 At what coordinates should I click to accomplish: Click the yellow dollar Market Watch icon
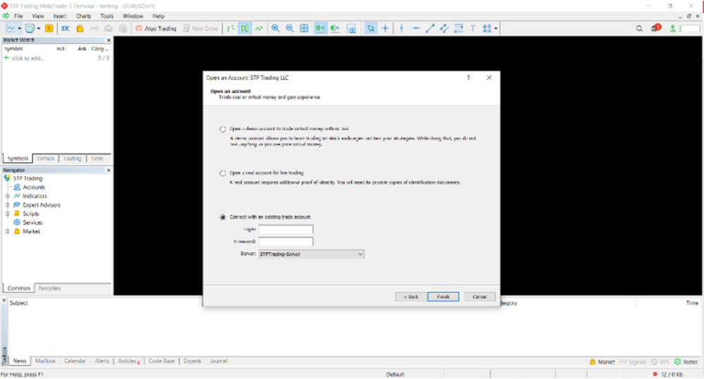49,28
